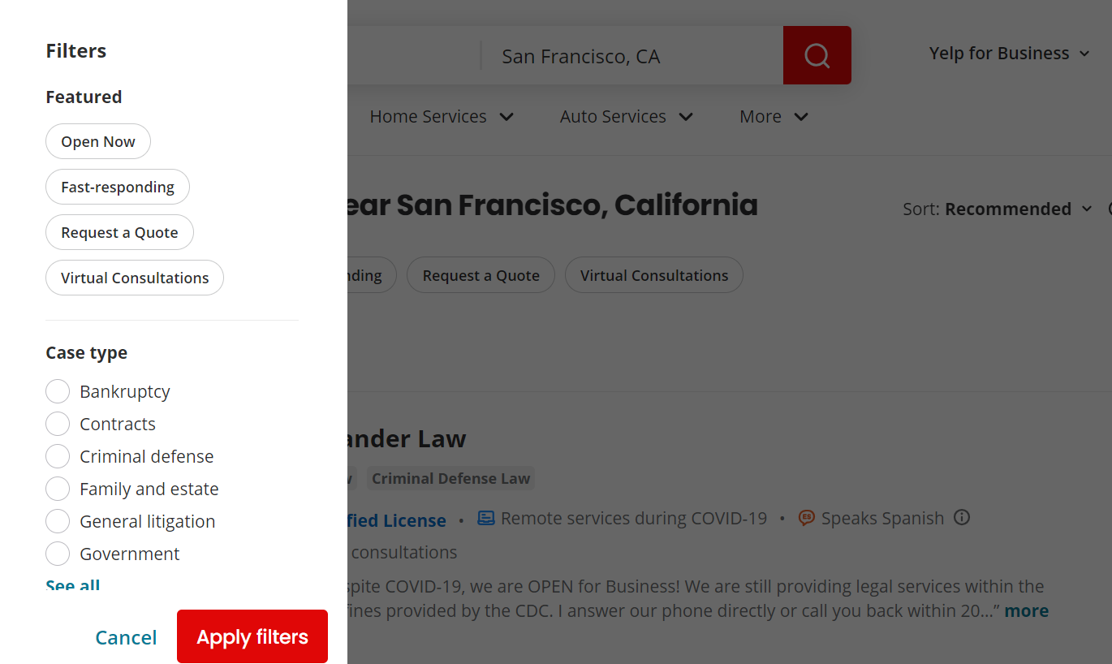Image resolution: width=1112 pixels, height=664 pixels.
Task: Expand the Home Services menu
Action: [x=442, y=117]
